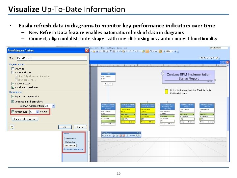Image resolution: width=237 pixels, height=178 pixels.
Task: Click the button below Refresh every row
Action: [25, 119]
